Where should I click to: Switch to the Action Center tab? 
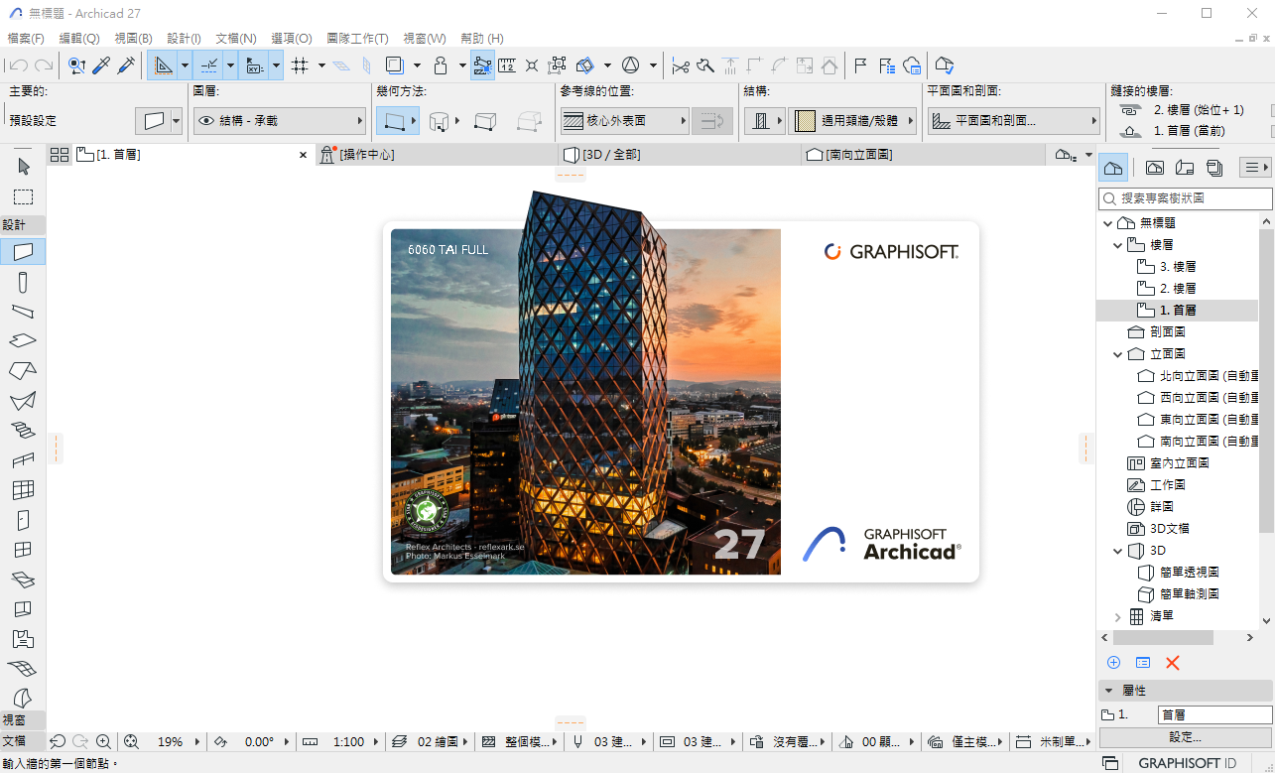(x=437, y=155)
